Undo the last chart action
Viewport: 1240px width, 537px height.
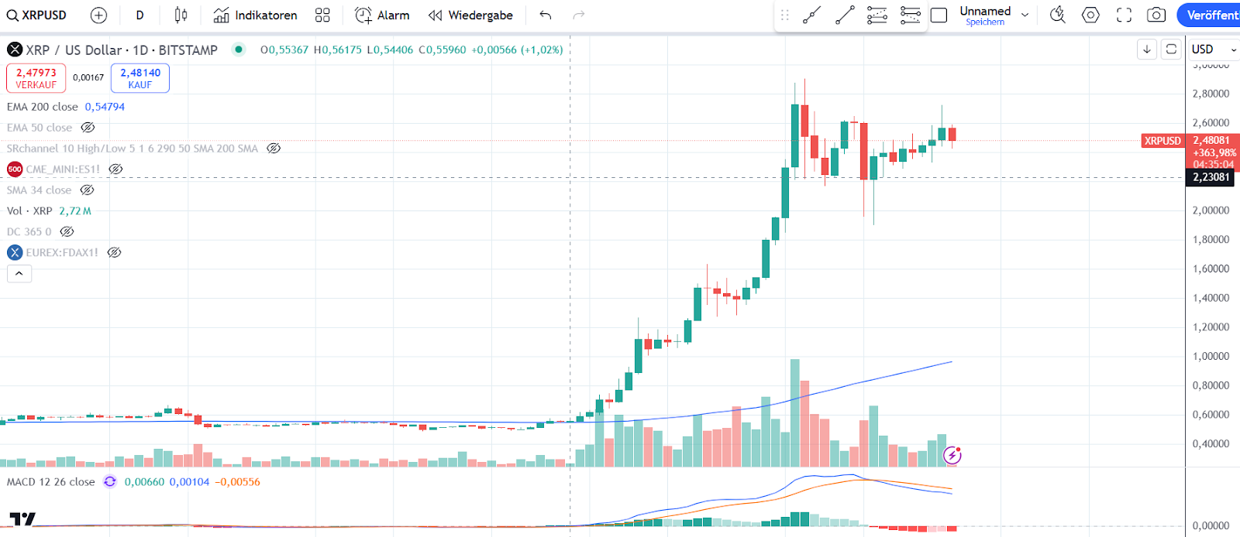point(546,15)
